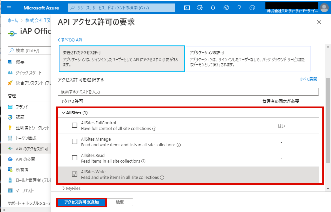This screenshot has height=212, width=331.
Task: Open ブランド in the left menu
Action: [x=22, y=107]
